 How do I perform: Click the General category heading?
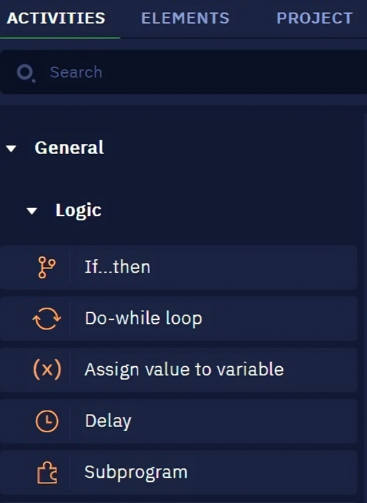(69, 148)
